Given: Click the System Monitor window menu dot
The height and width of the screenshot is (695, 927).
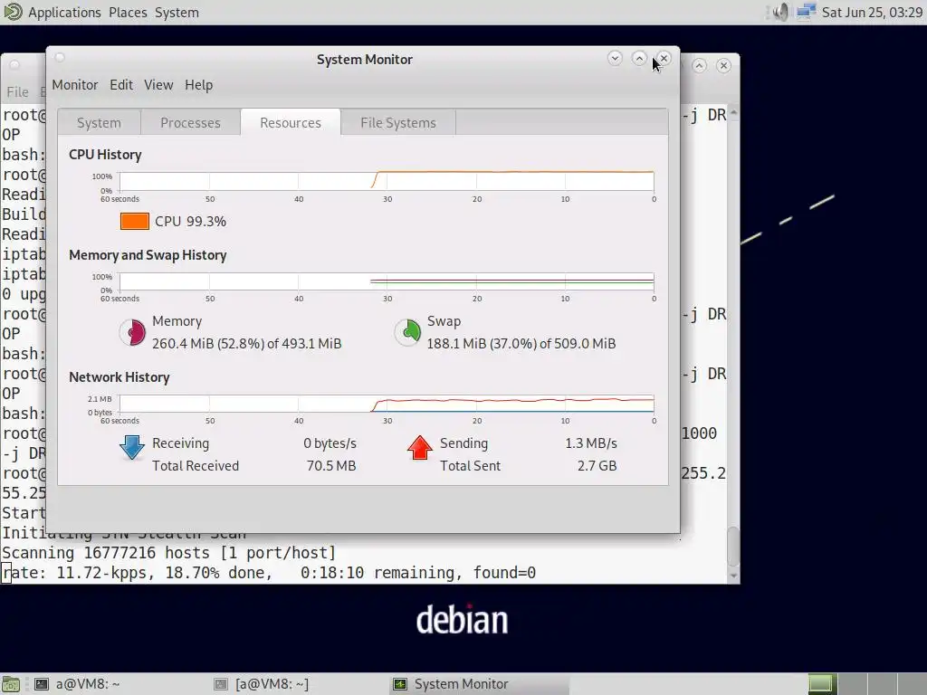Looking at the screenshot, I should tap(60, 57).
